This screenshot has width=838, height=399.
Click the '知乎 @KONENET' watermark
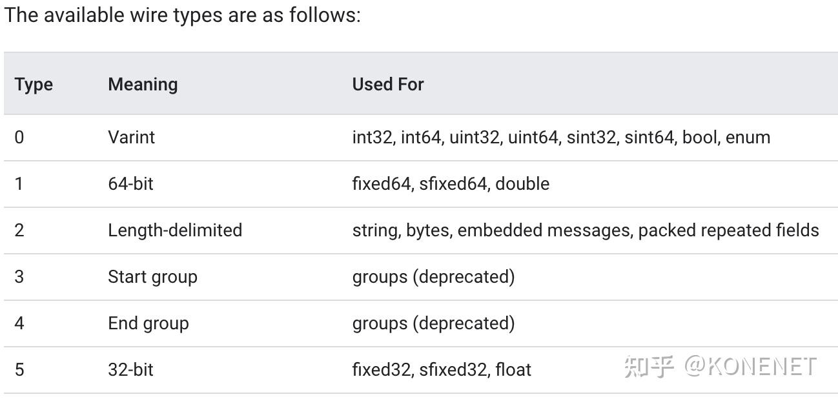click(x=720, y=367)
